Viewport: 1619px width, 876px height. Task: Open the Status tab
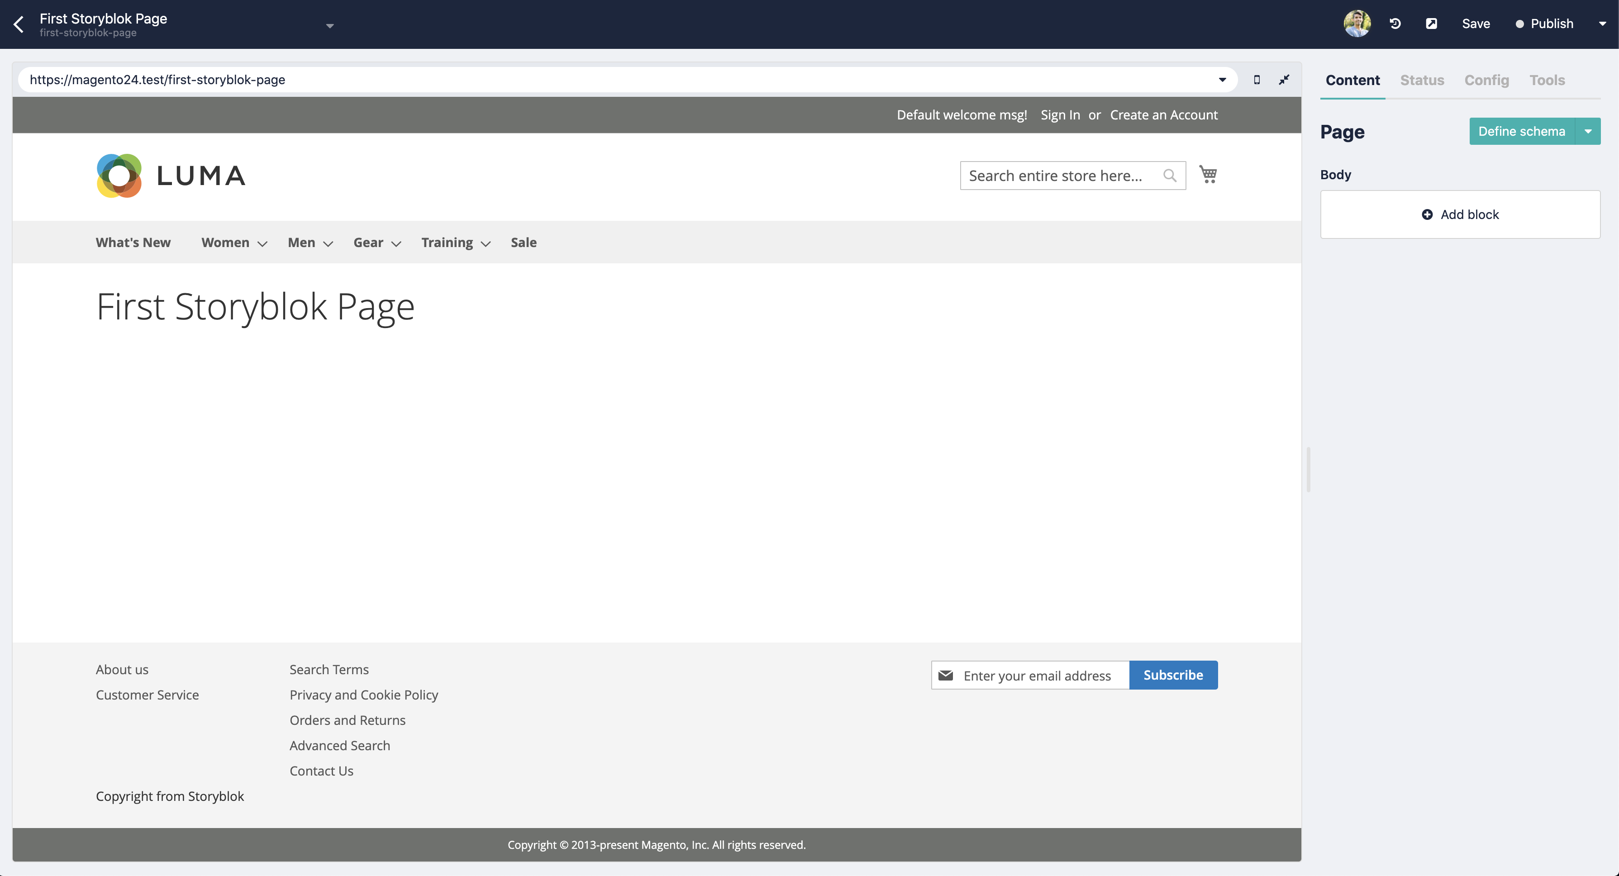click(x=1422, y=81)
